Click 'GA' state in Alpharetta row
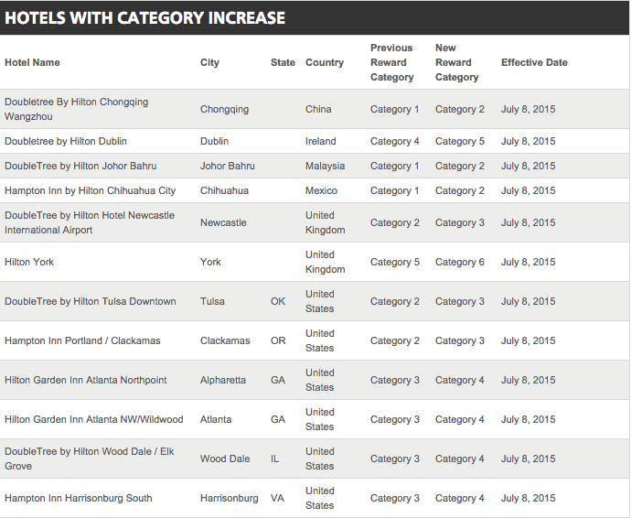This screenshot has width=631, height=518. point(278,380)
